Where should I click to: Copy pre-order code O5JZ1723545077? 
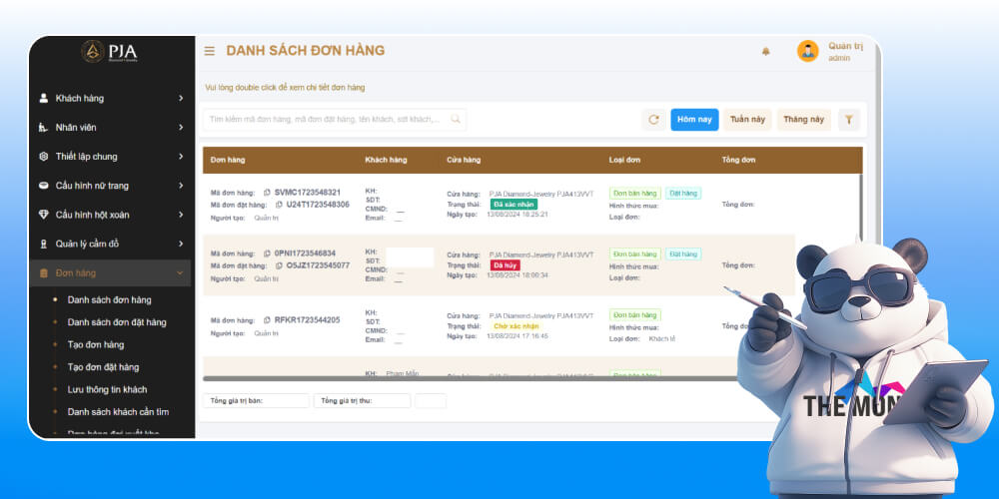pyautogui.click(x=279, y=265)
